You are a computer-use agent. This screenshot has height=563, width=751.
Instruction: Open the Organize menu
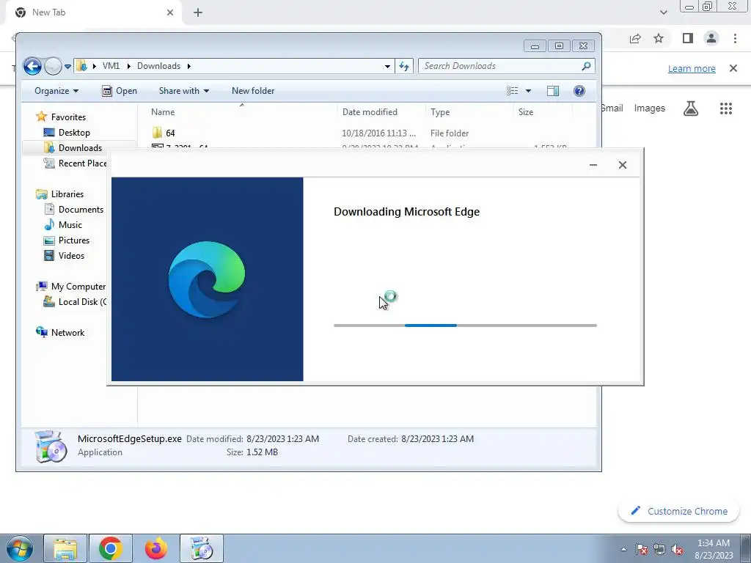click(x=56, y=91)
